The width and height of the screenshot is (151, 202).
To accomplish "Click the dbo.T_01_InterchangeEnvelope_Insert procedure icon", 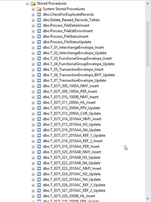I will 39,48.
